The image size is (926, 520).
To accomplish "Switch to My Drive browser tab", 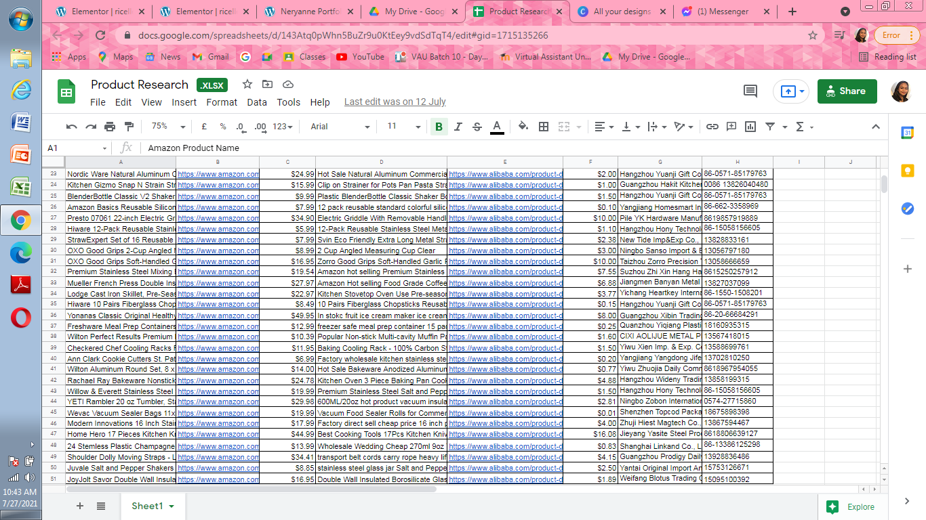I will pos(414,12).
